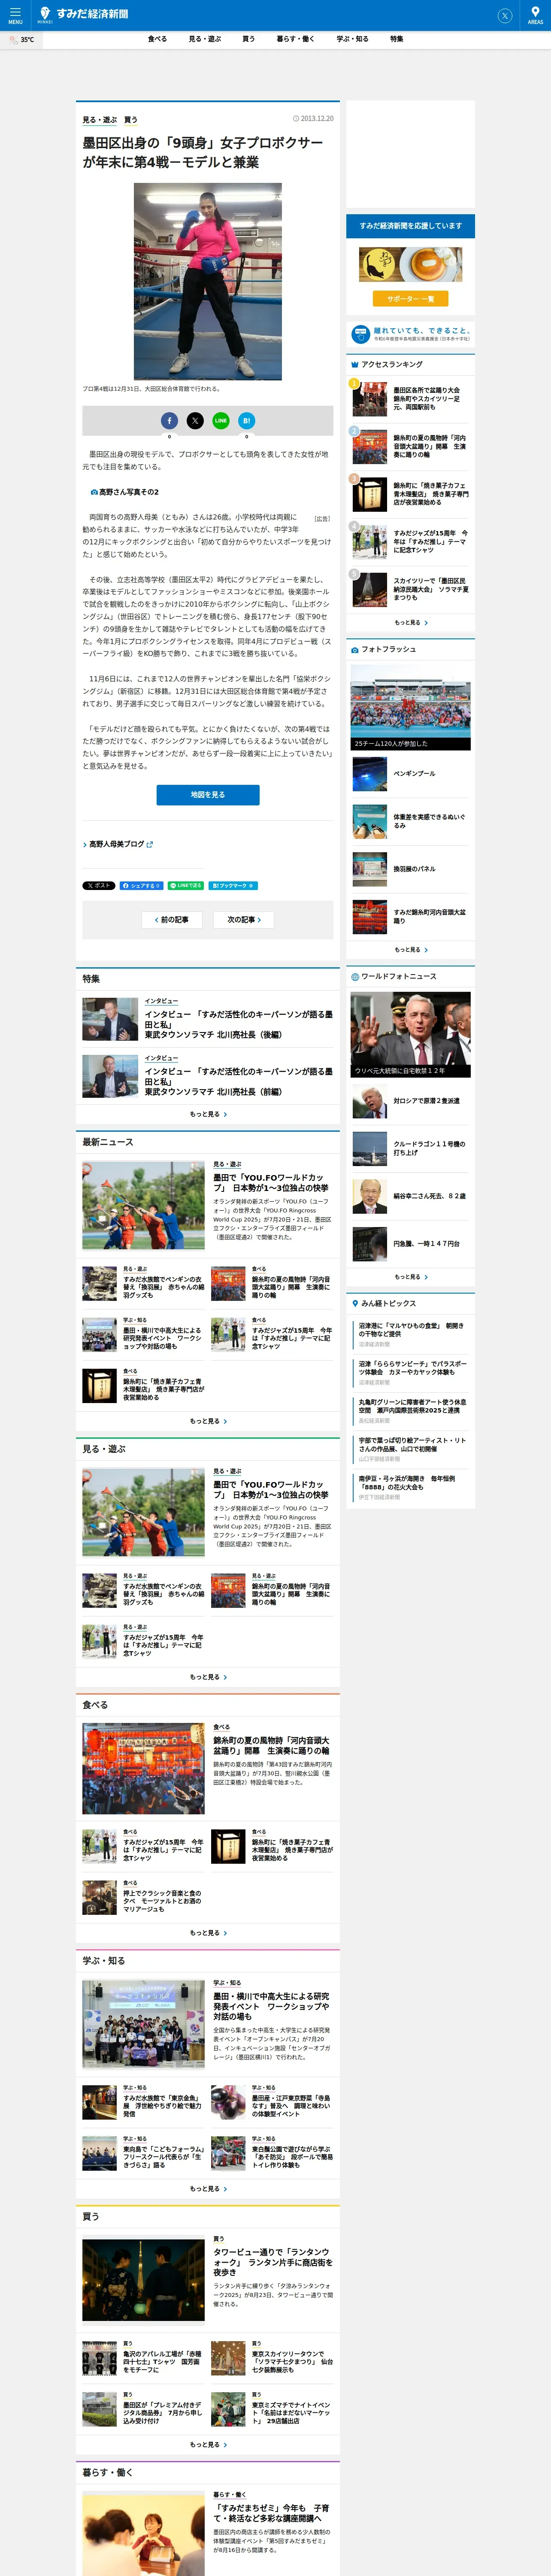Select 食べる in the top navigation
Viewport: 551px width, 2576px height.
pos(157,39)
